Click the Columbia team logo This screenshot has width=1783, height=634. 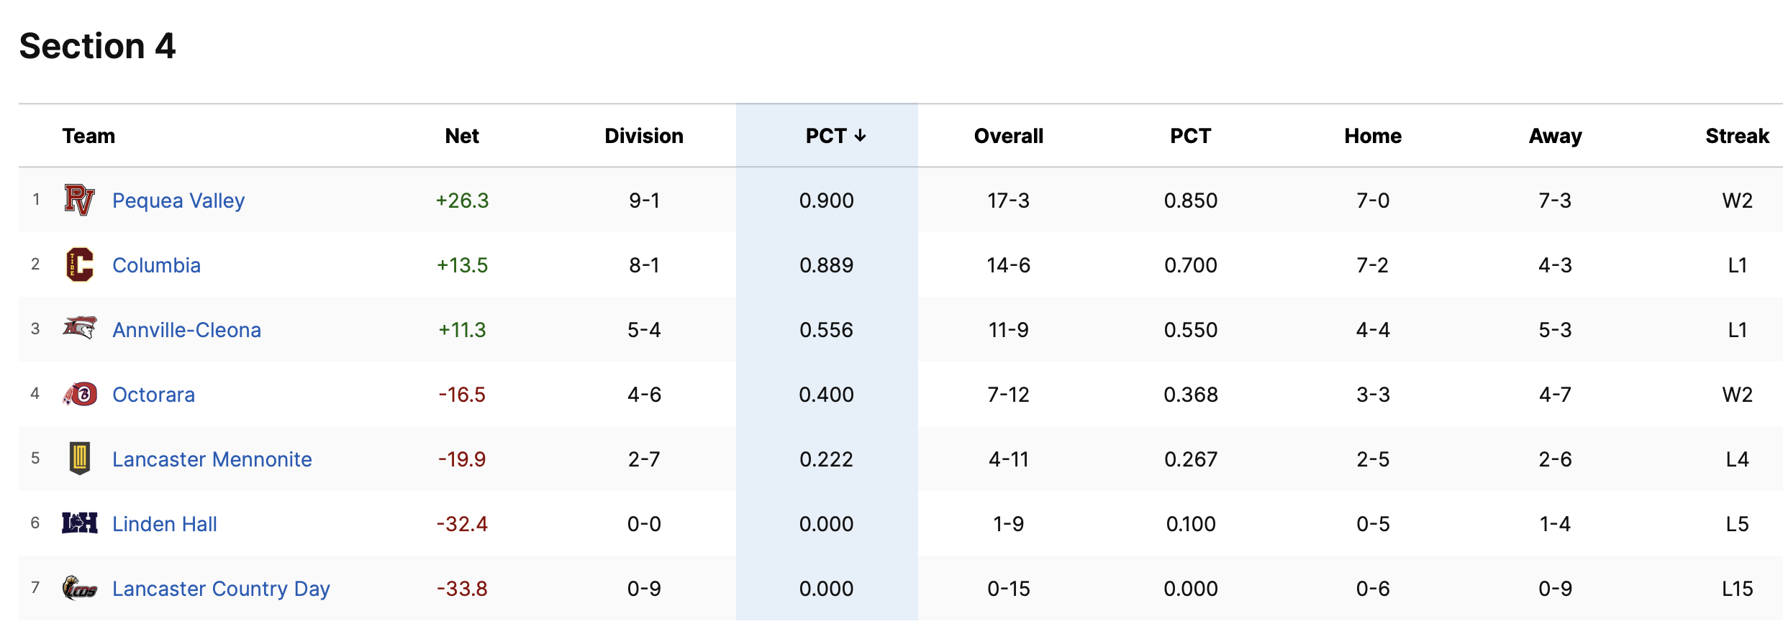tap(79, 265)
